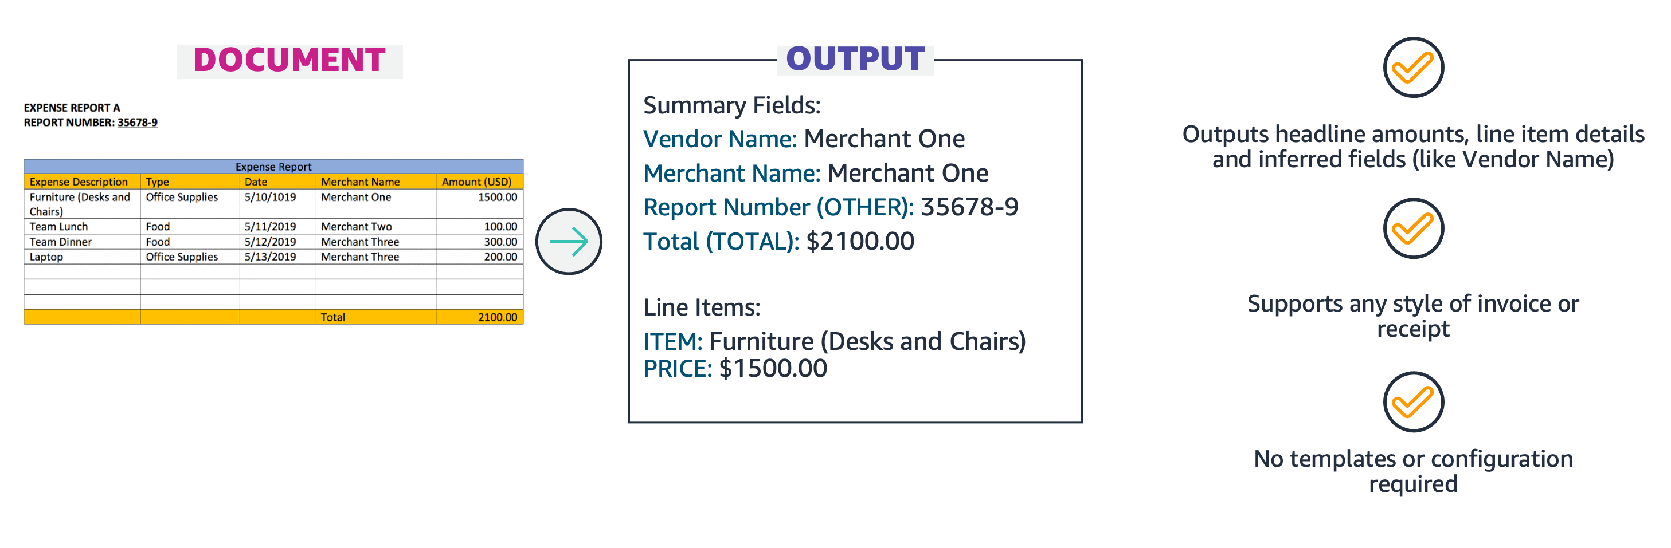Click the Team Lunch row description

point(58,227)
